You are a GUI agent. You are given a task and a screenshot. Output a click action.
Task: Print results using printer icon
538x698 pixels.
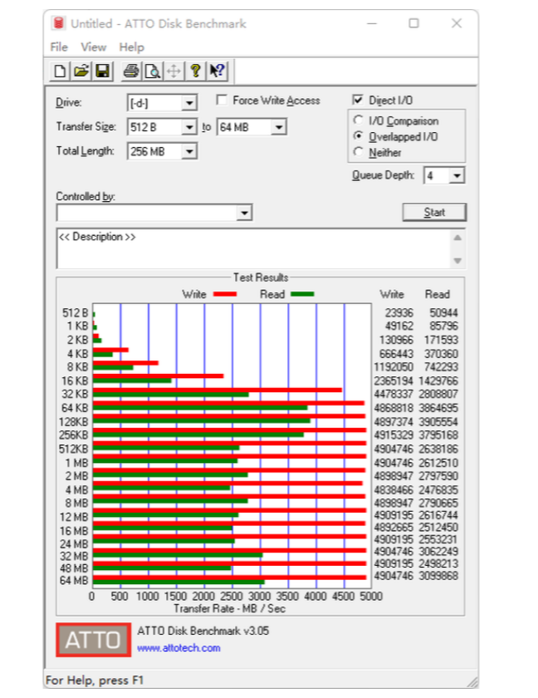(x=131, y=71)
